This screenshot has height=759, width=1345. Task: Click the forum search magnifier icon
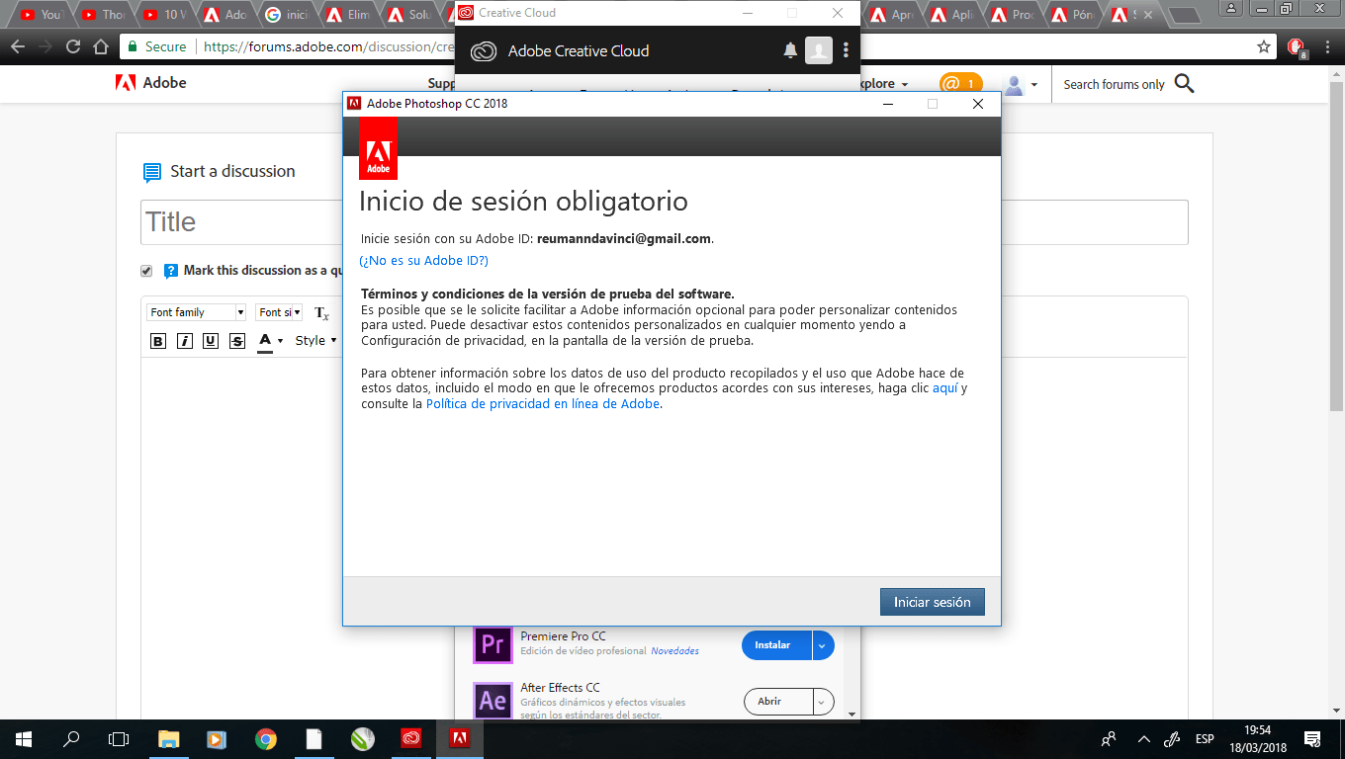[1185, 84]
